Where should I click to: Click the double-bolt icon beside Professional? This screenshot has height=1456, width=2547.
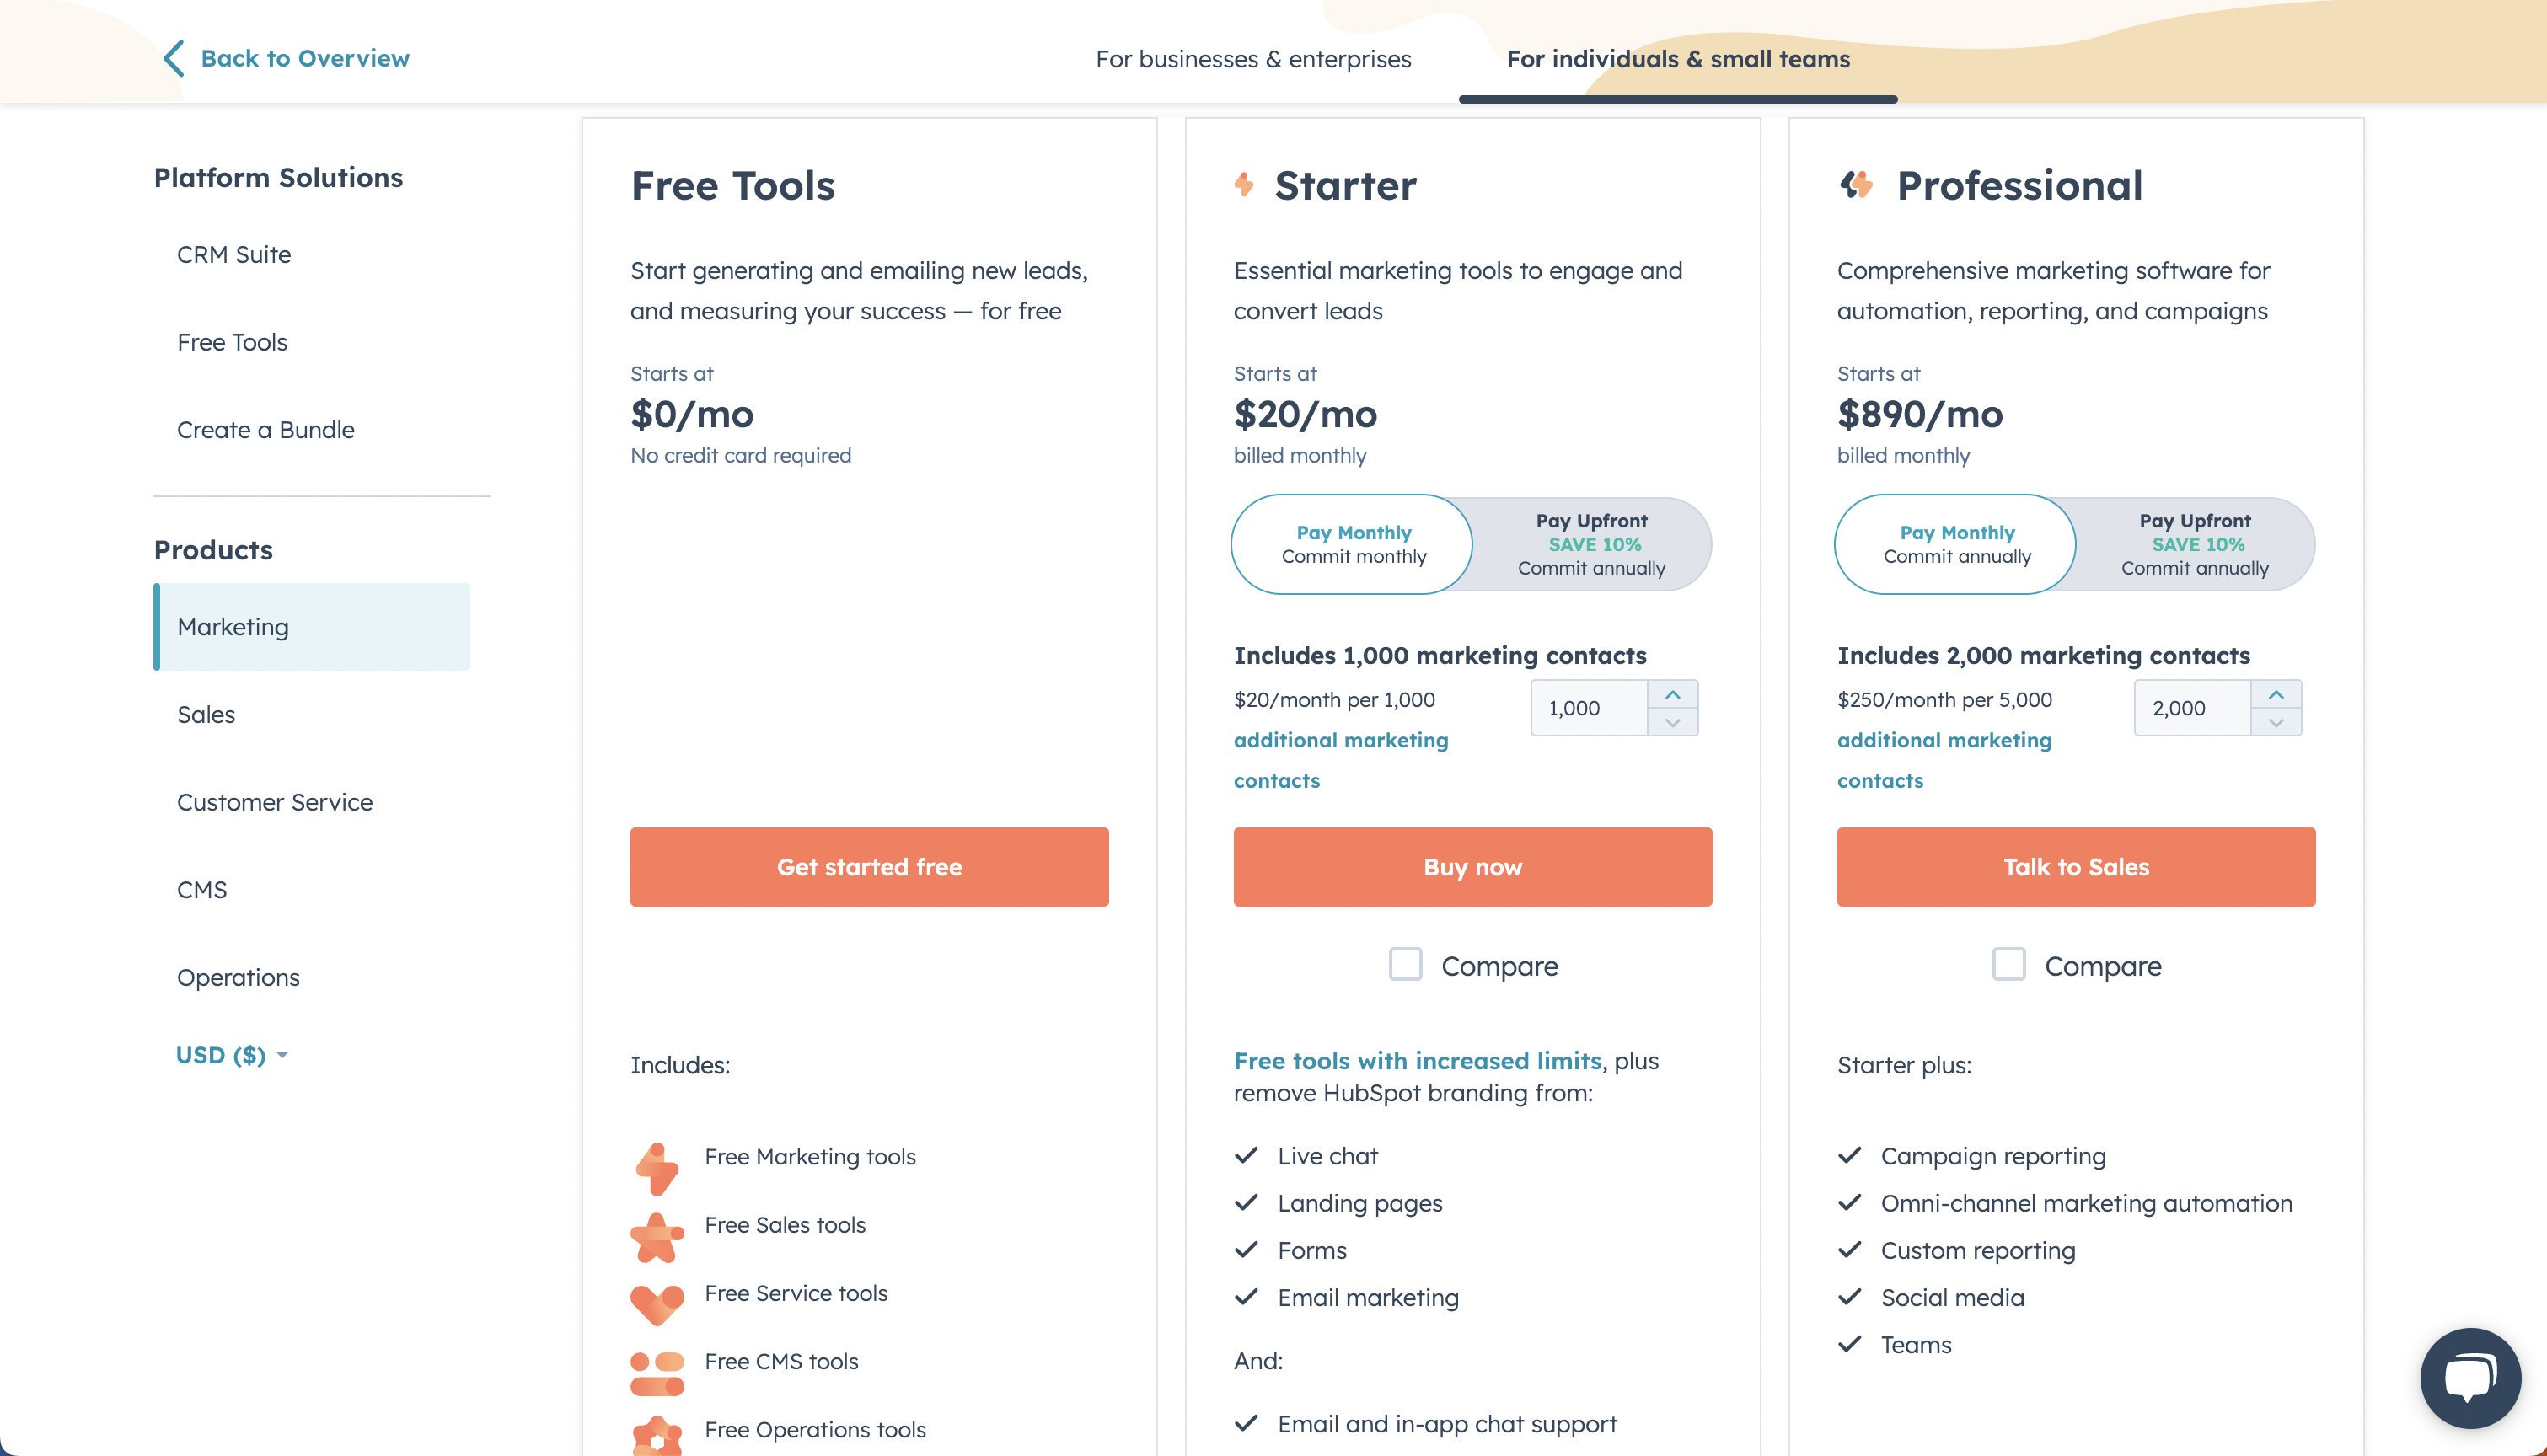[x=1857, y=185]
